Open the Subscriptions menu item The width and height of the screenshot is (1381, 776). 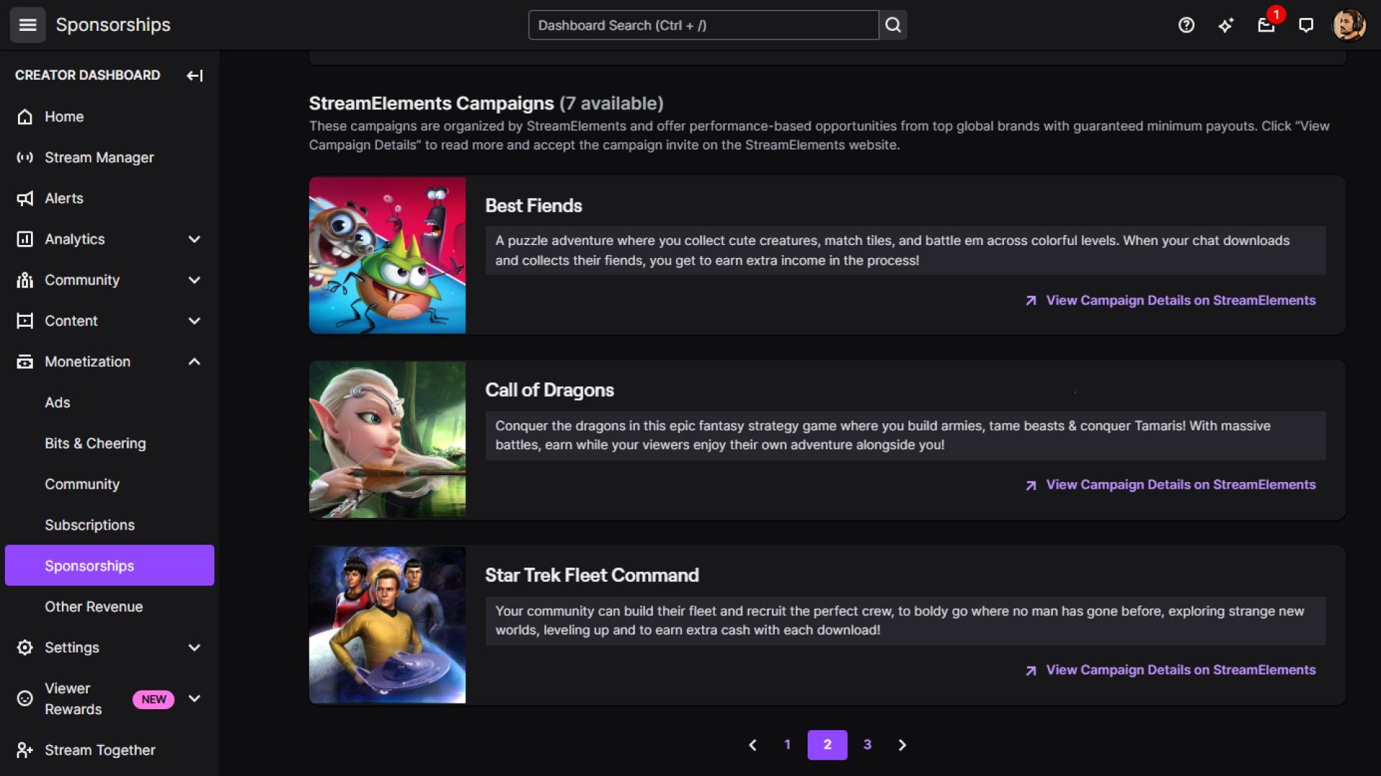(x=109, y=525)
